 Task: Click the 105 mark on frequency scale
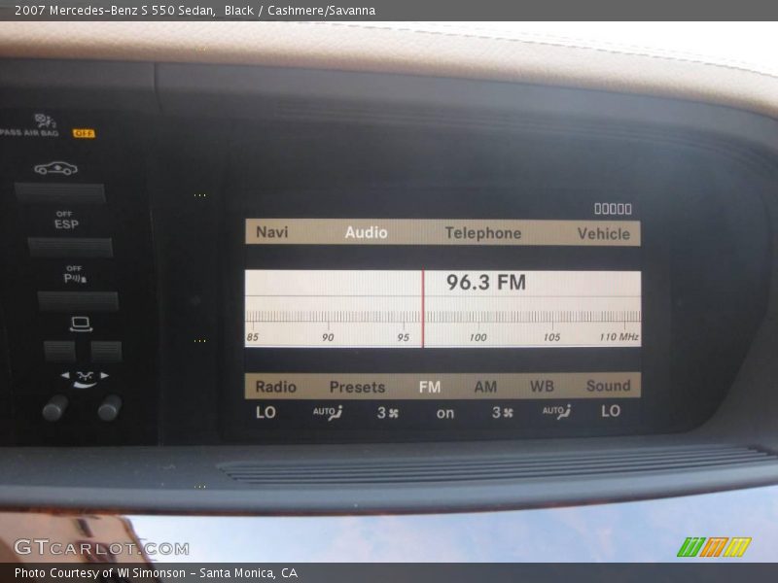click(x=551, y=337)
